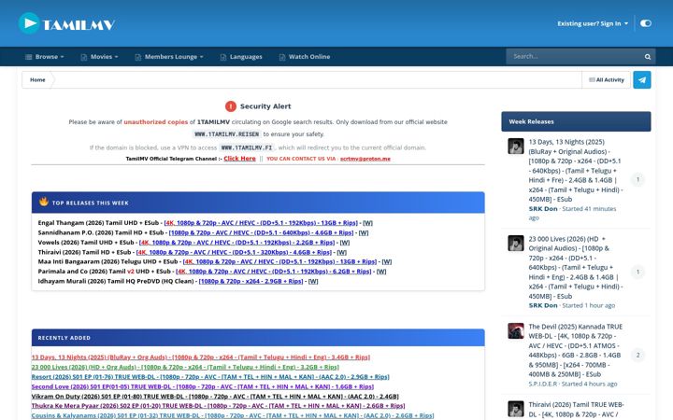Image resolution: width=673 pixels, height=420 pixels.
Task: Click SRK Don author under 23 000 Lives
Action: pos(543,305)
